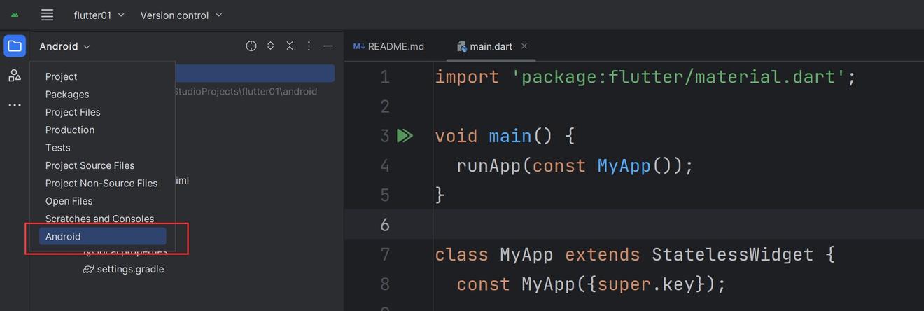Screen dimensions: 924x311
Task: Pick Scratches and Consoles view option
Action: click(x=99, y=219)
